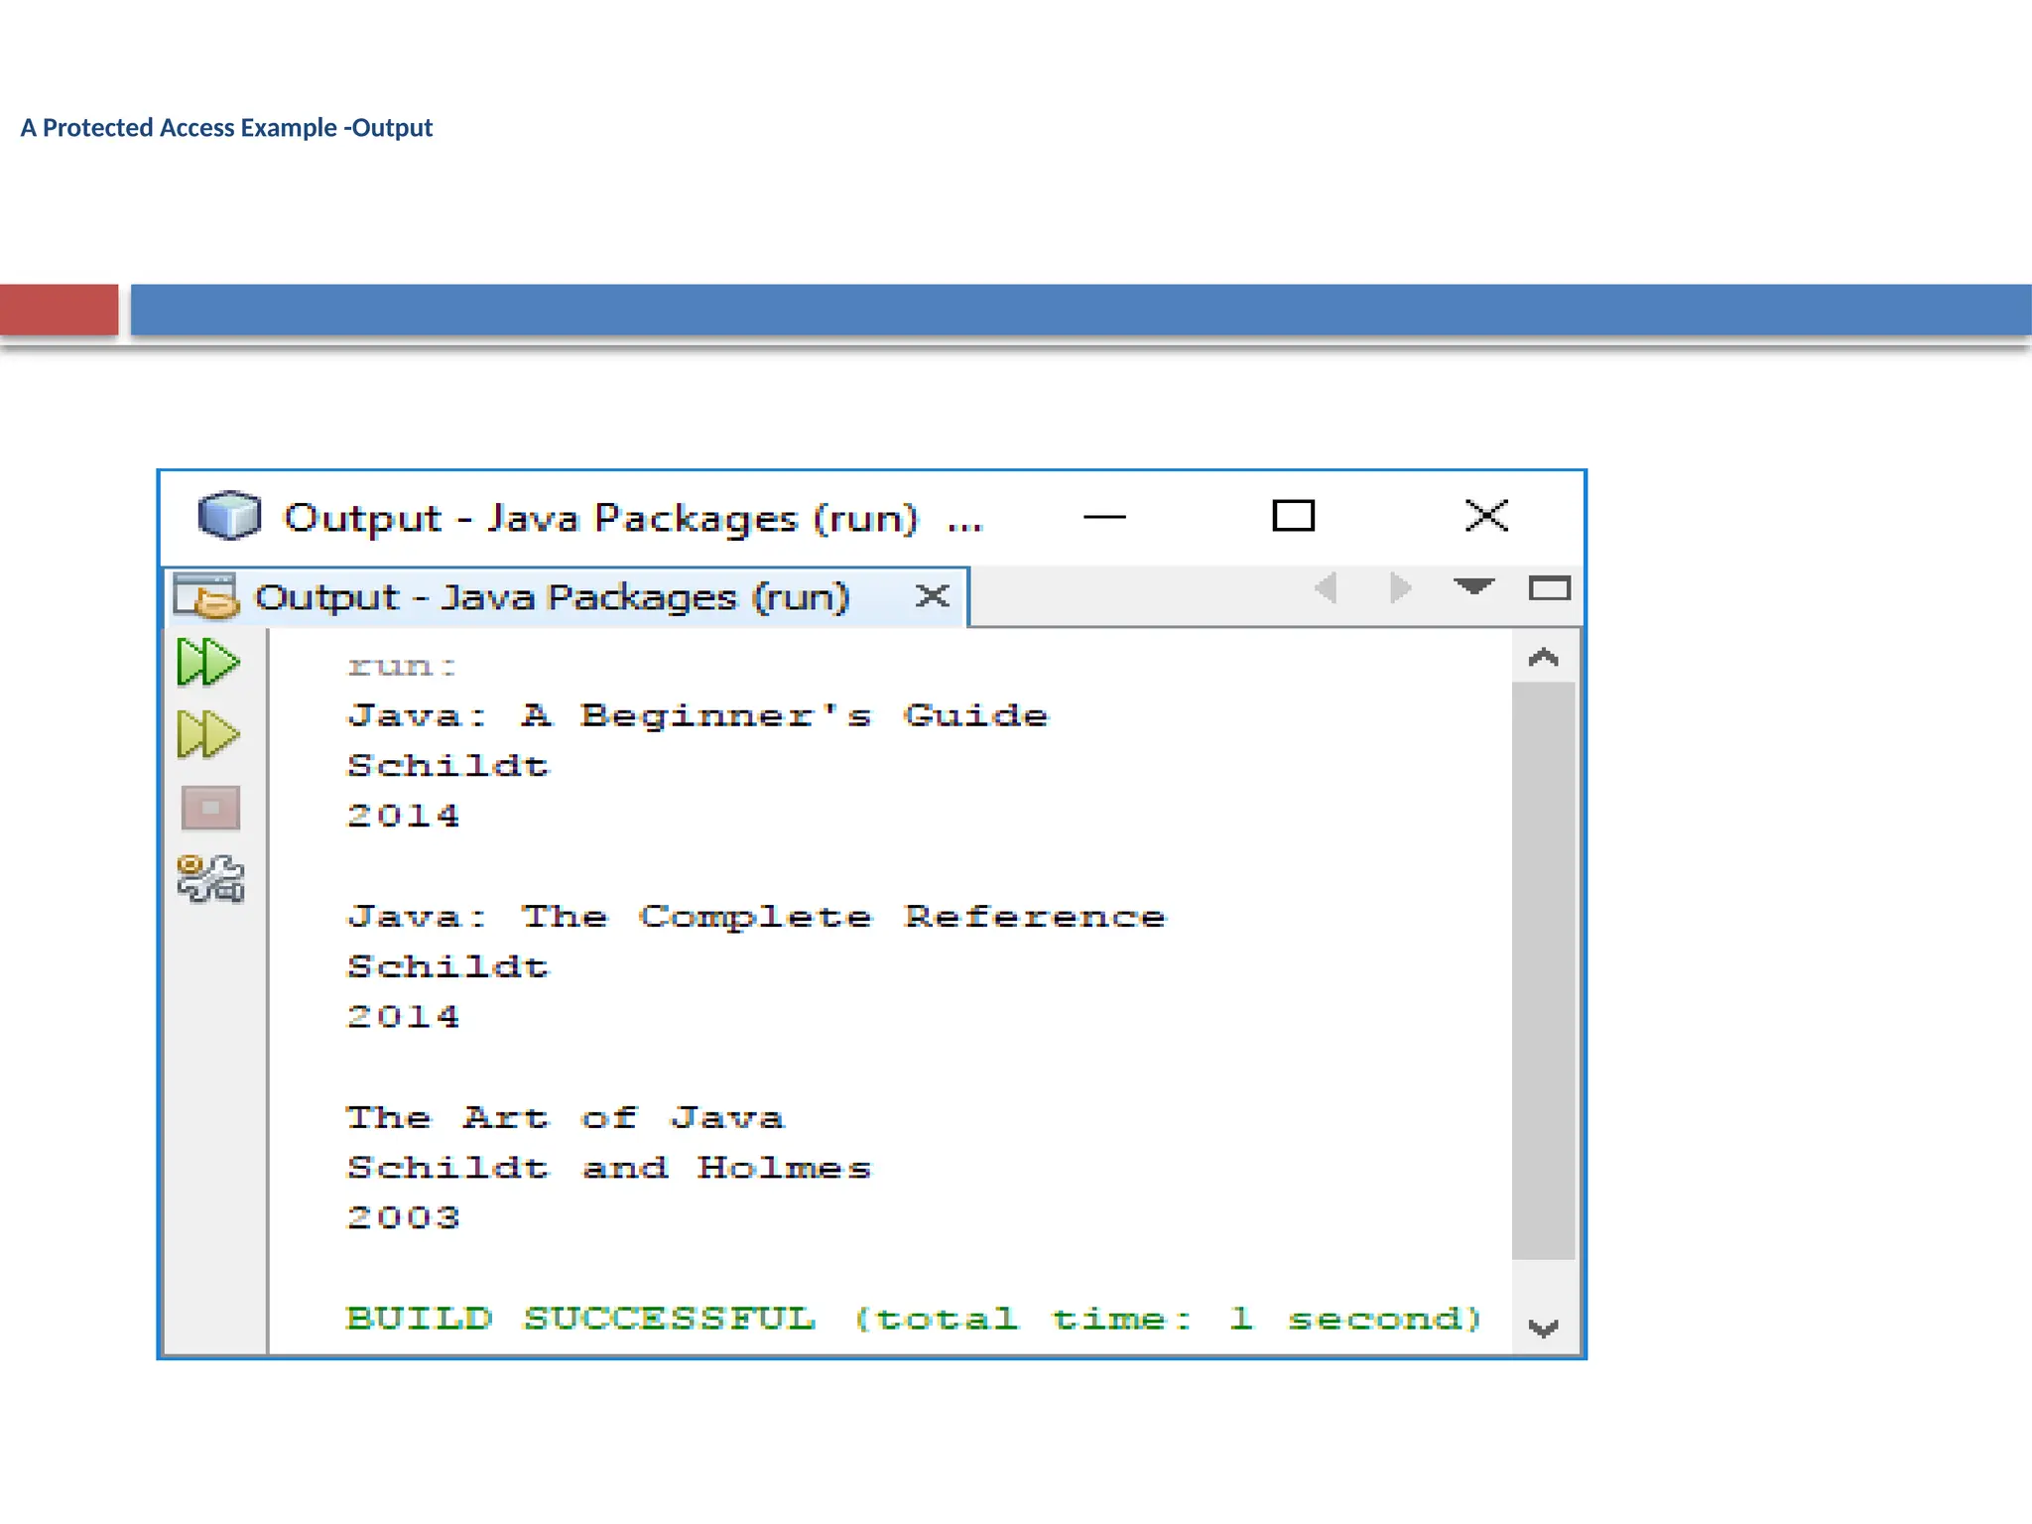Click the red Stop build icon
The image size is (2032, 1524).
point(210,808)
